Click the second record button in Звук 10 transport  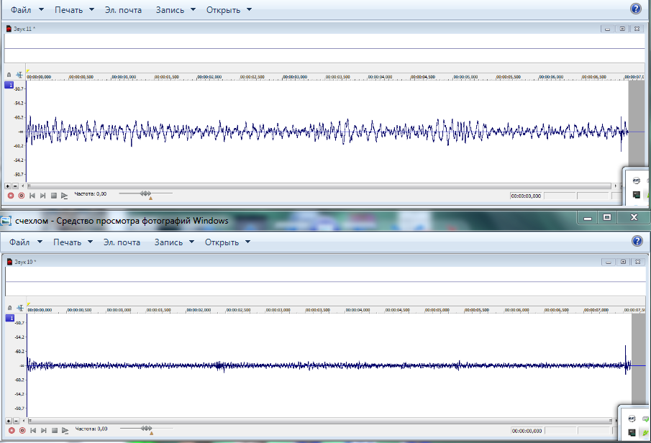(22, 431)
